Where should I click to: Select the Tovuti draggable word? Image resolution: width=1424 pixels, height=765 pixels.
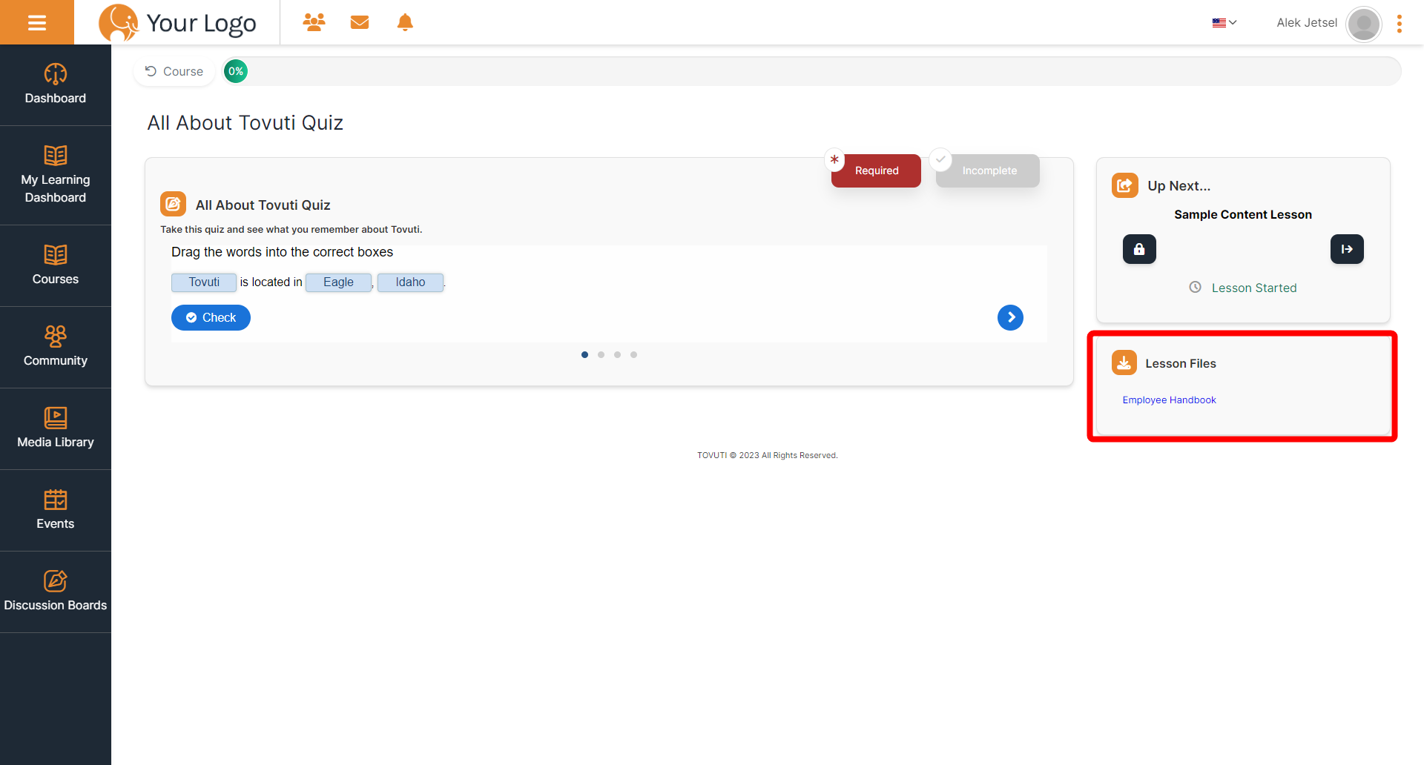click(x=204, y=282)
